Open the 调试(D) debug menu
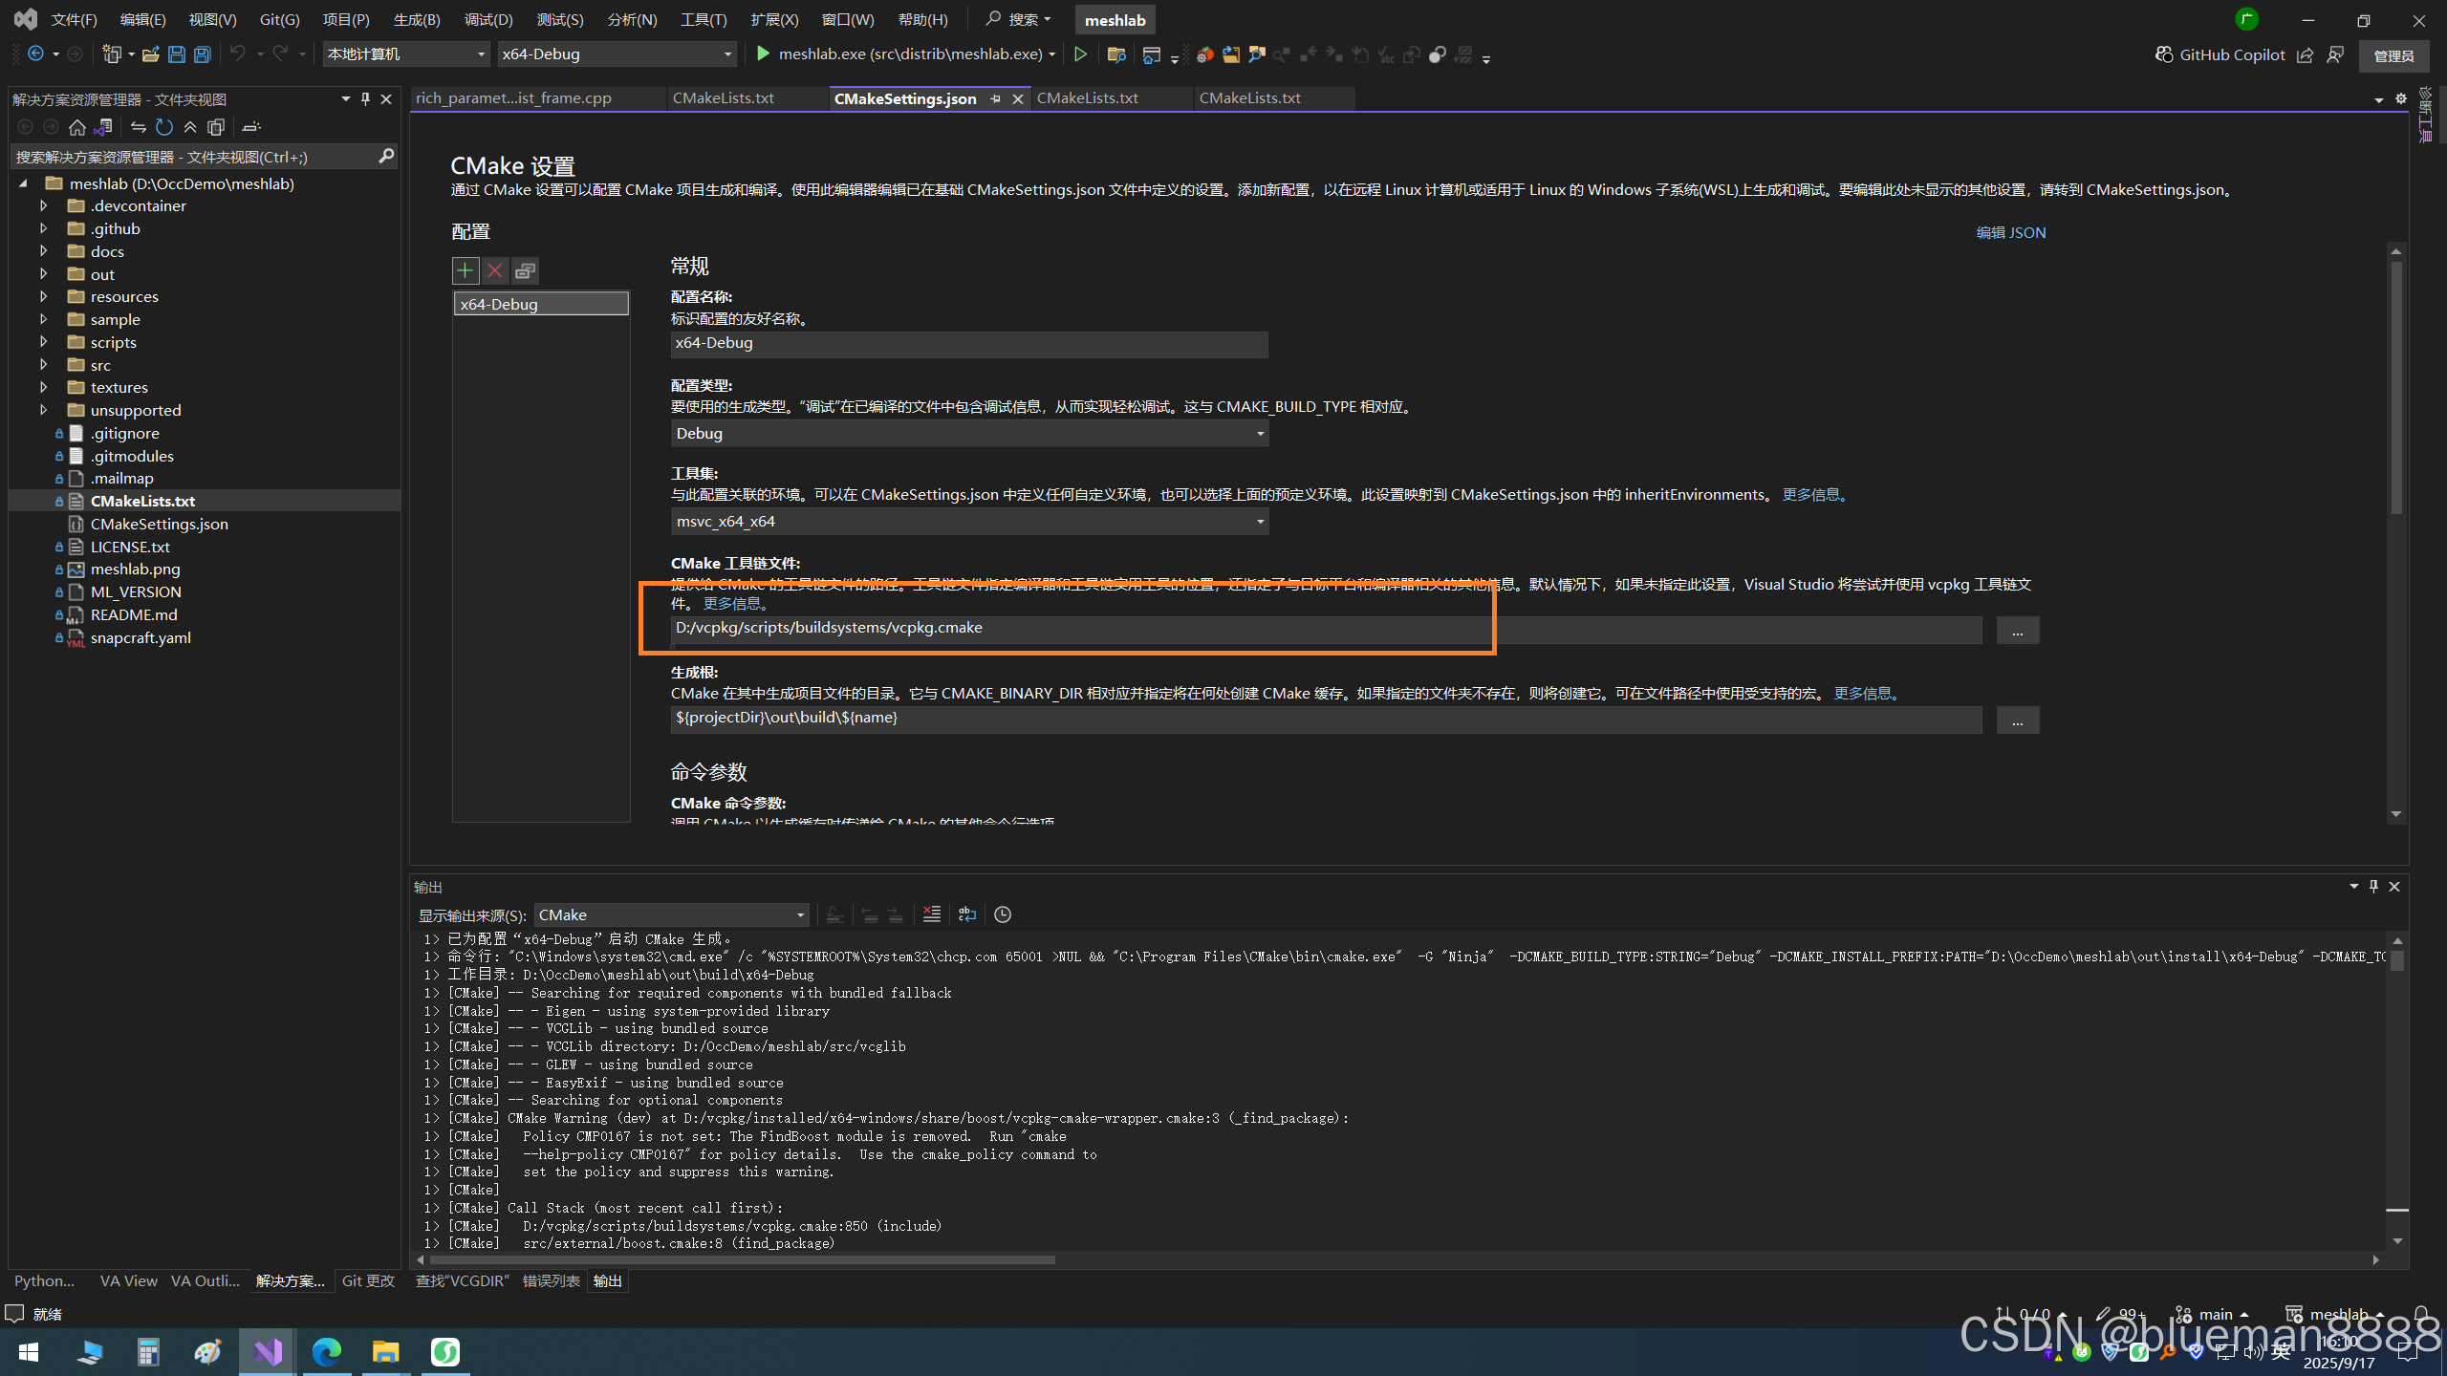This screenshot has width=2447, height=1376. tap(488, 19)
